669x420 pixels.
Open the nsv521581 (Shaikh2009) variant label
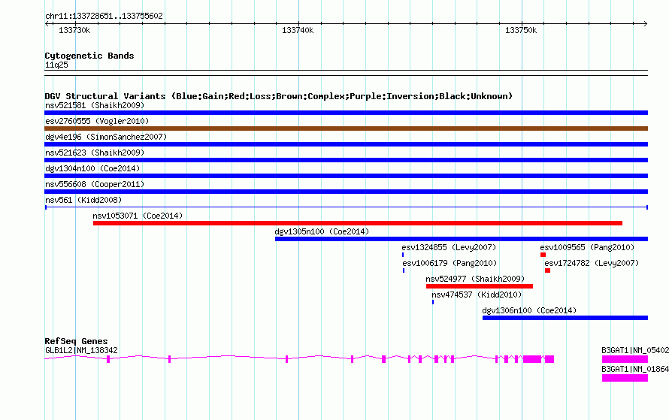tap(94, 105)
